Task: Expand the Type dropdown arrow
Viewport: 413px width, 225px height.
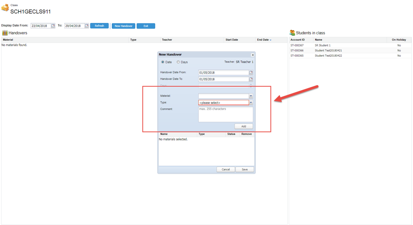Action: pyautogui.click(x=251, y=102)
